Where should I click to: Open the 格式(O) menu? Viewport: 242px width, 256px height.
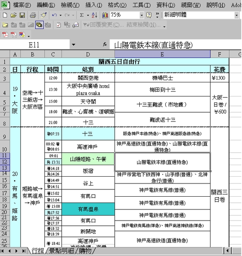point(117,5)
